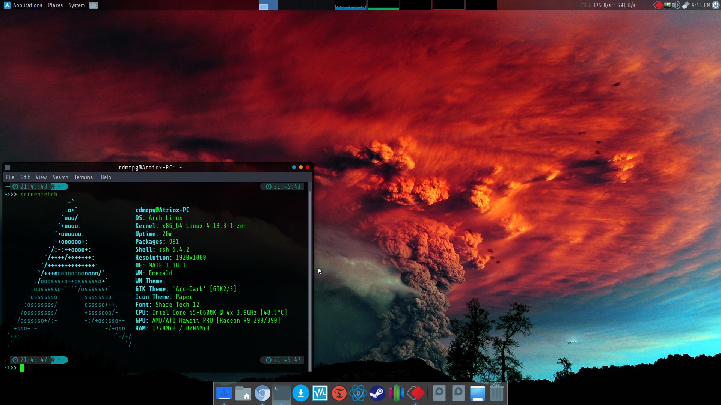The width and height of the screenshot is (721, 405).
Task: Click the red diamond icon in system tray
Action: pyautogui.click(x=658, y=5)
